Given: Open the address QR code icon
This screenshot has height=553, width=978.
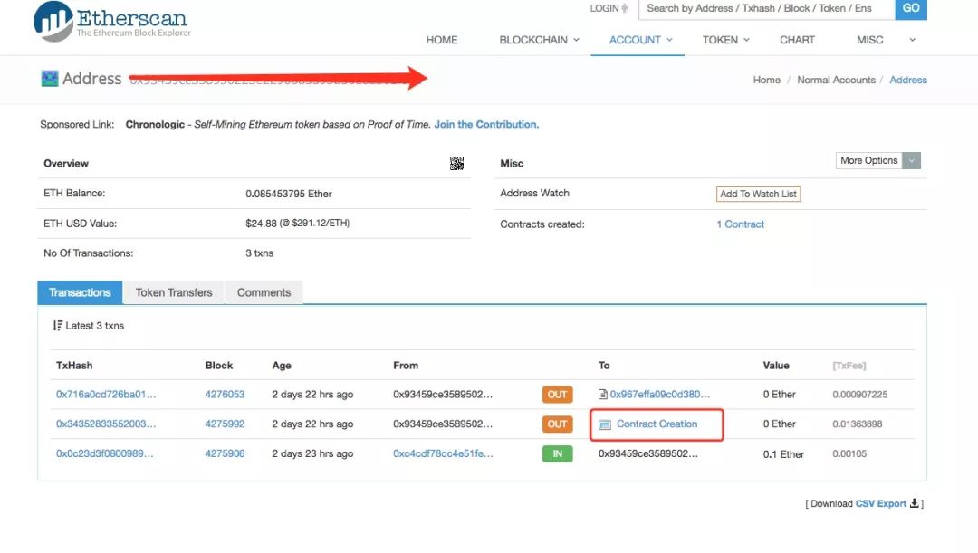Looking at the screenshot, I should click(456, 163).
